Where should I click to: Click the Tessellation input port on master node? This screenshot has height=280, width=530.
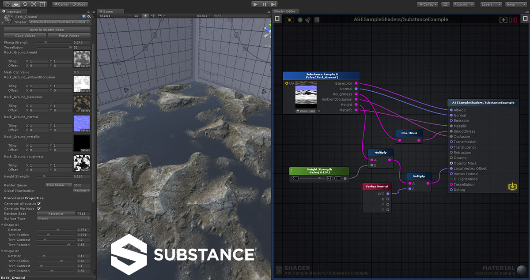(x=451, y=184)
